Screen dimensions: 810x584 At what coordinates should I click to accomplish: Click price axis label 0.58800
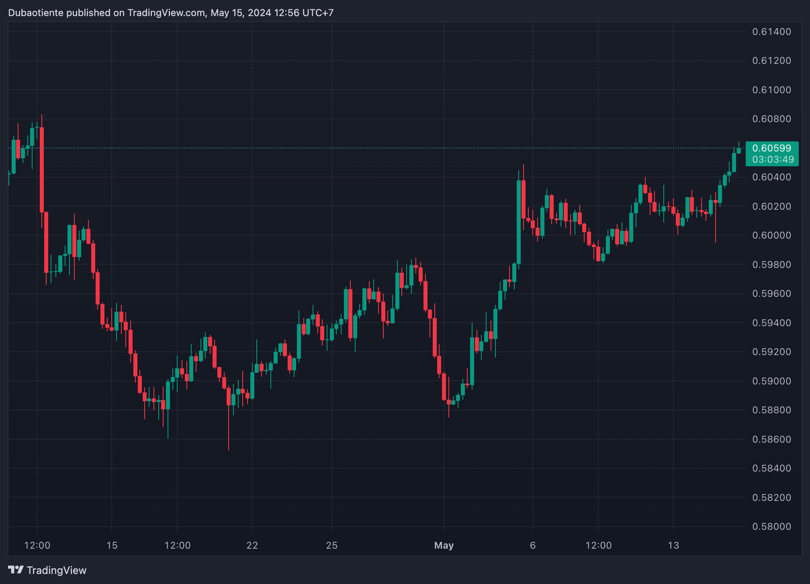tap(771, 410)
